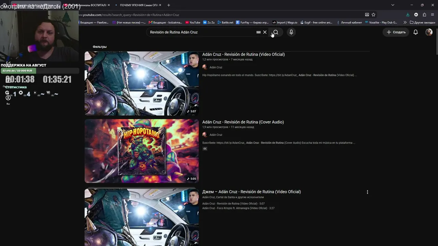The width and height of the screenshot is (438, 246).
Task: Open the Фильтры search filters
Action: click(x=100, y=47)
